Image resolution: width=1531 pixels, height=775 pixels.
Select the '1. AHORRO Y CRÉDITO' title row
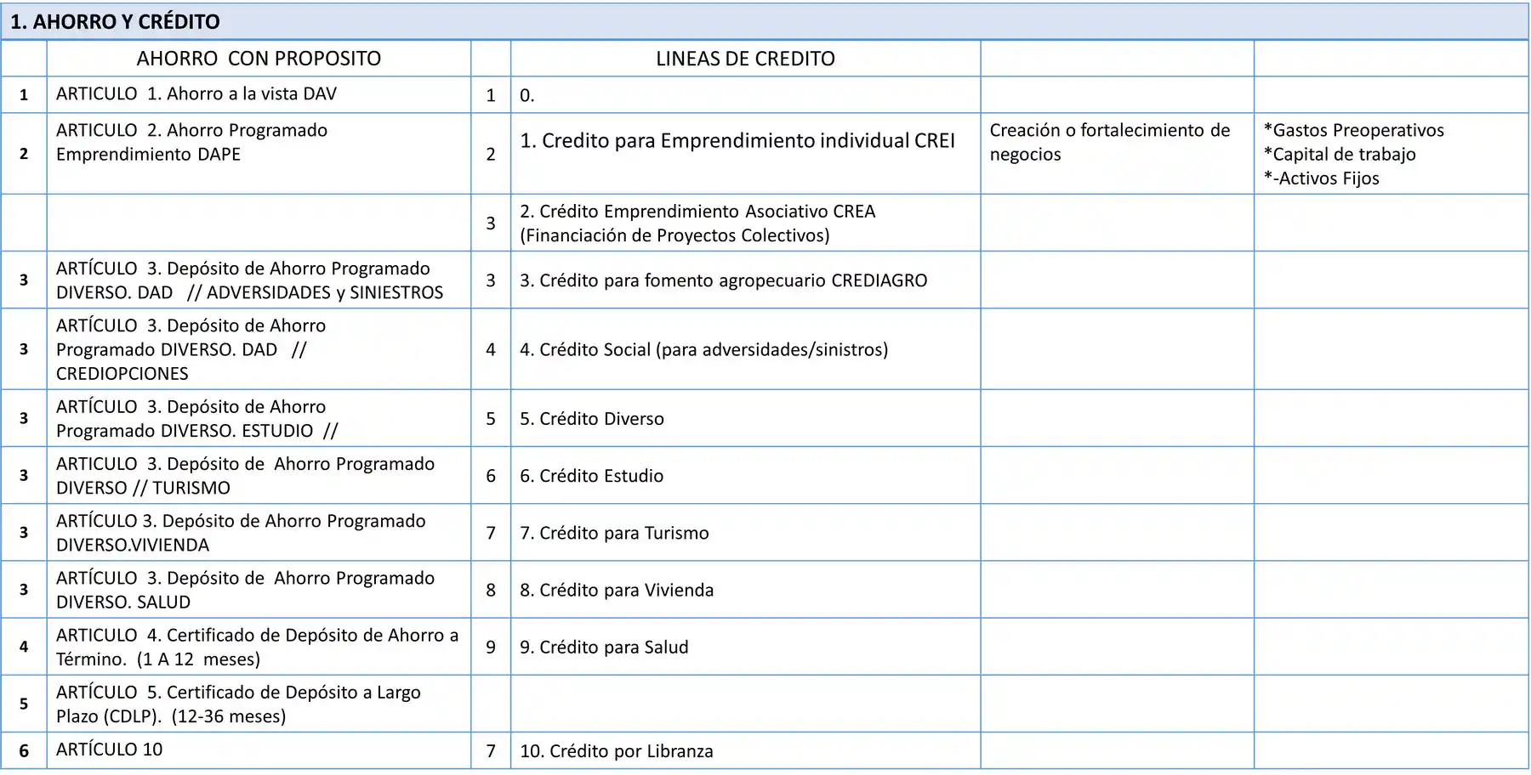click(x=765, y=21)
